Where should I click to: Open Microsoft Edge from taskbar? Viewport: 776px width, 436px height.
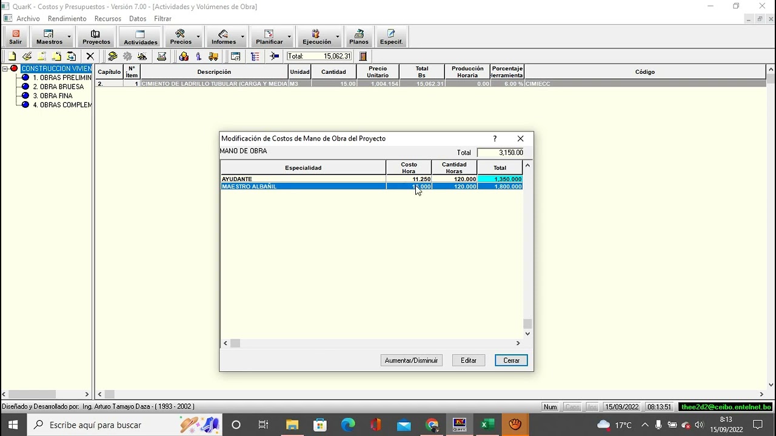tap(348, 425)
